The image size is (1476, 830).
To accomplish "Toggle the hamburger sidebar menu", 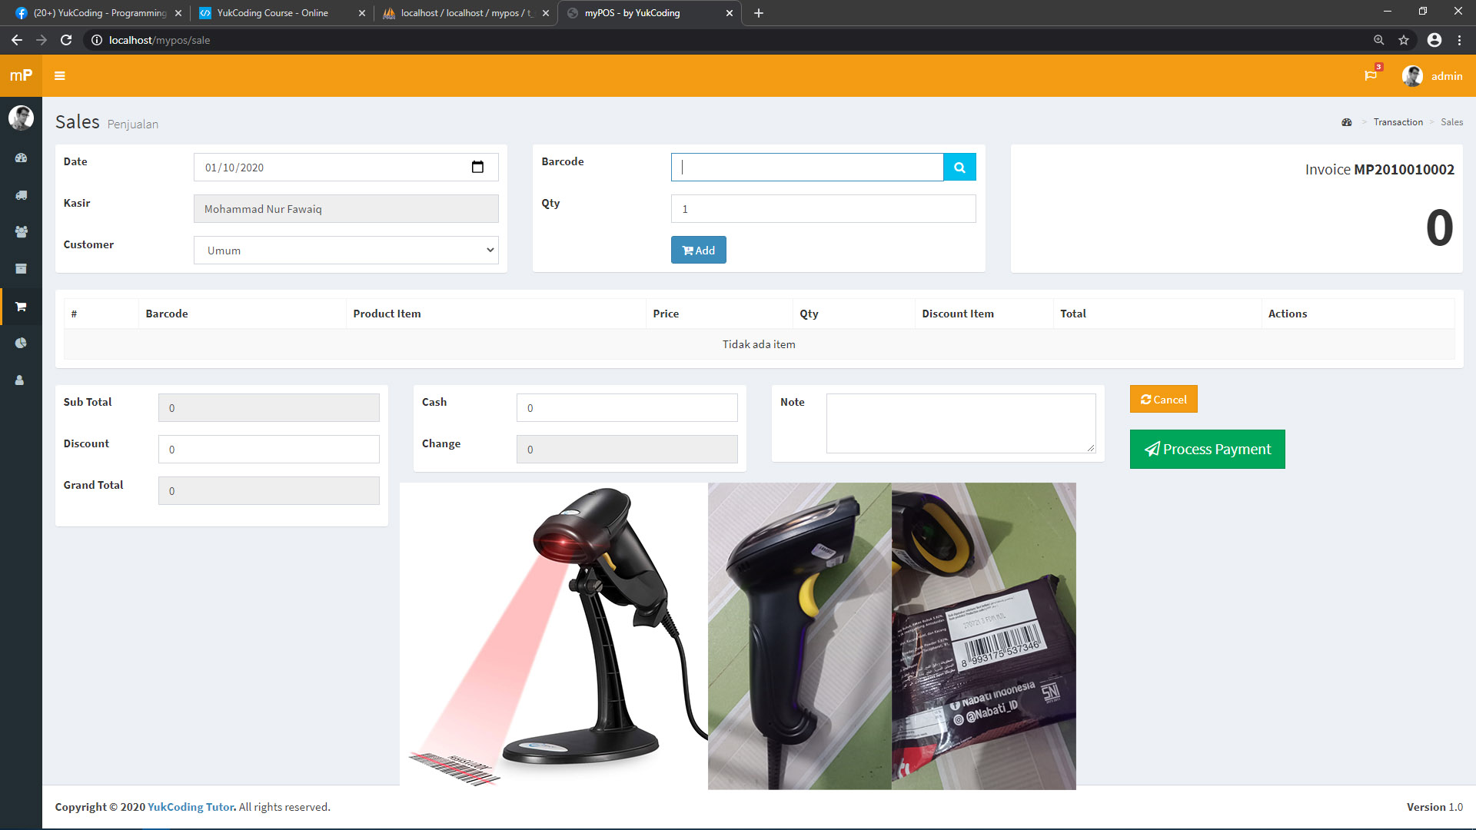I will pyautogui.click(x=60, y=75).
